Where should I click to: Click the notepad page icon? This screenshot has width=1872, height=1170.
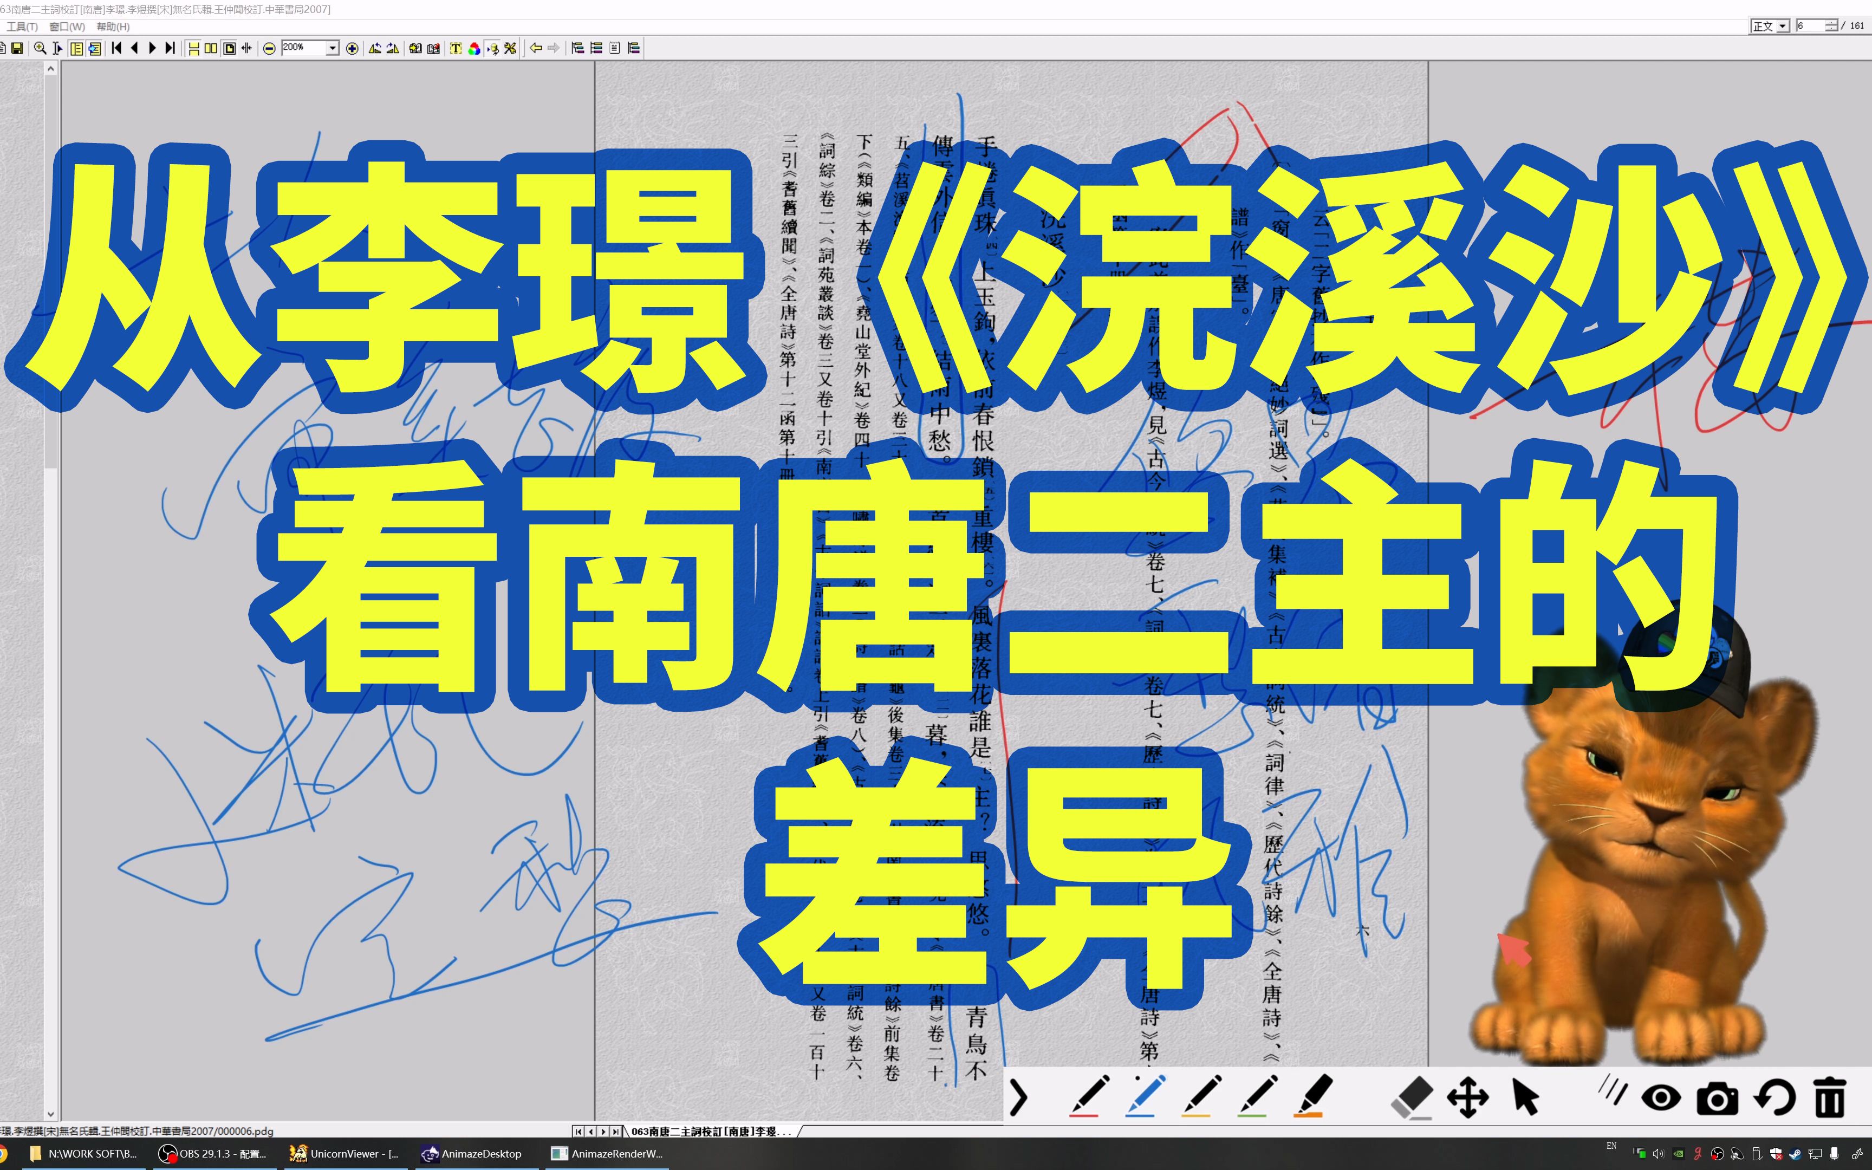(615, 48)
